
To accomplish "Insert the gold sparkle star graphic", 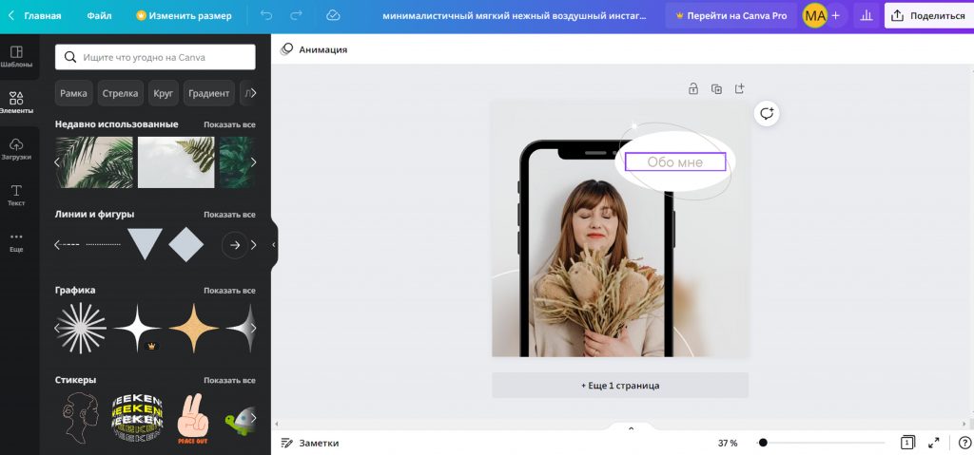I will tap(194, 328).
